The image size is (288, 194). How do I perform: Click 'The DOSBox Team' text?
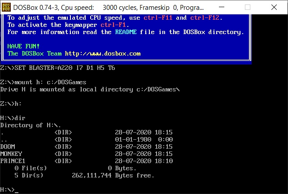[35, 54]
